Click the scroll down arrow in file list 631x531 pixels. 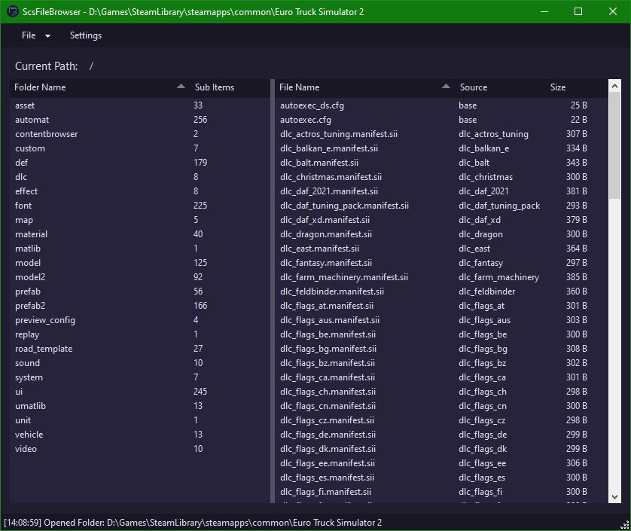tap(614, 497)
